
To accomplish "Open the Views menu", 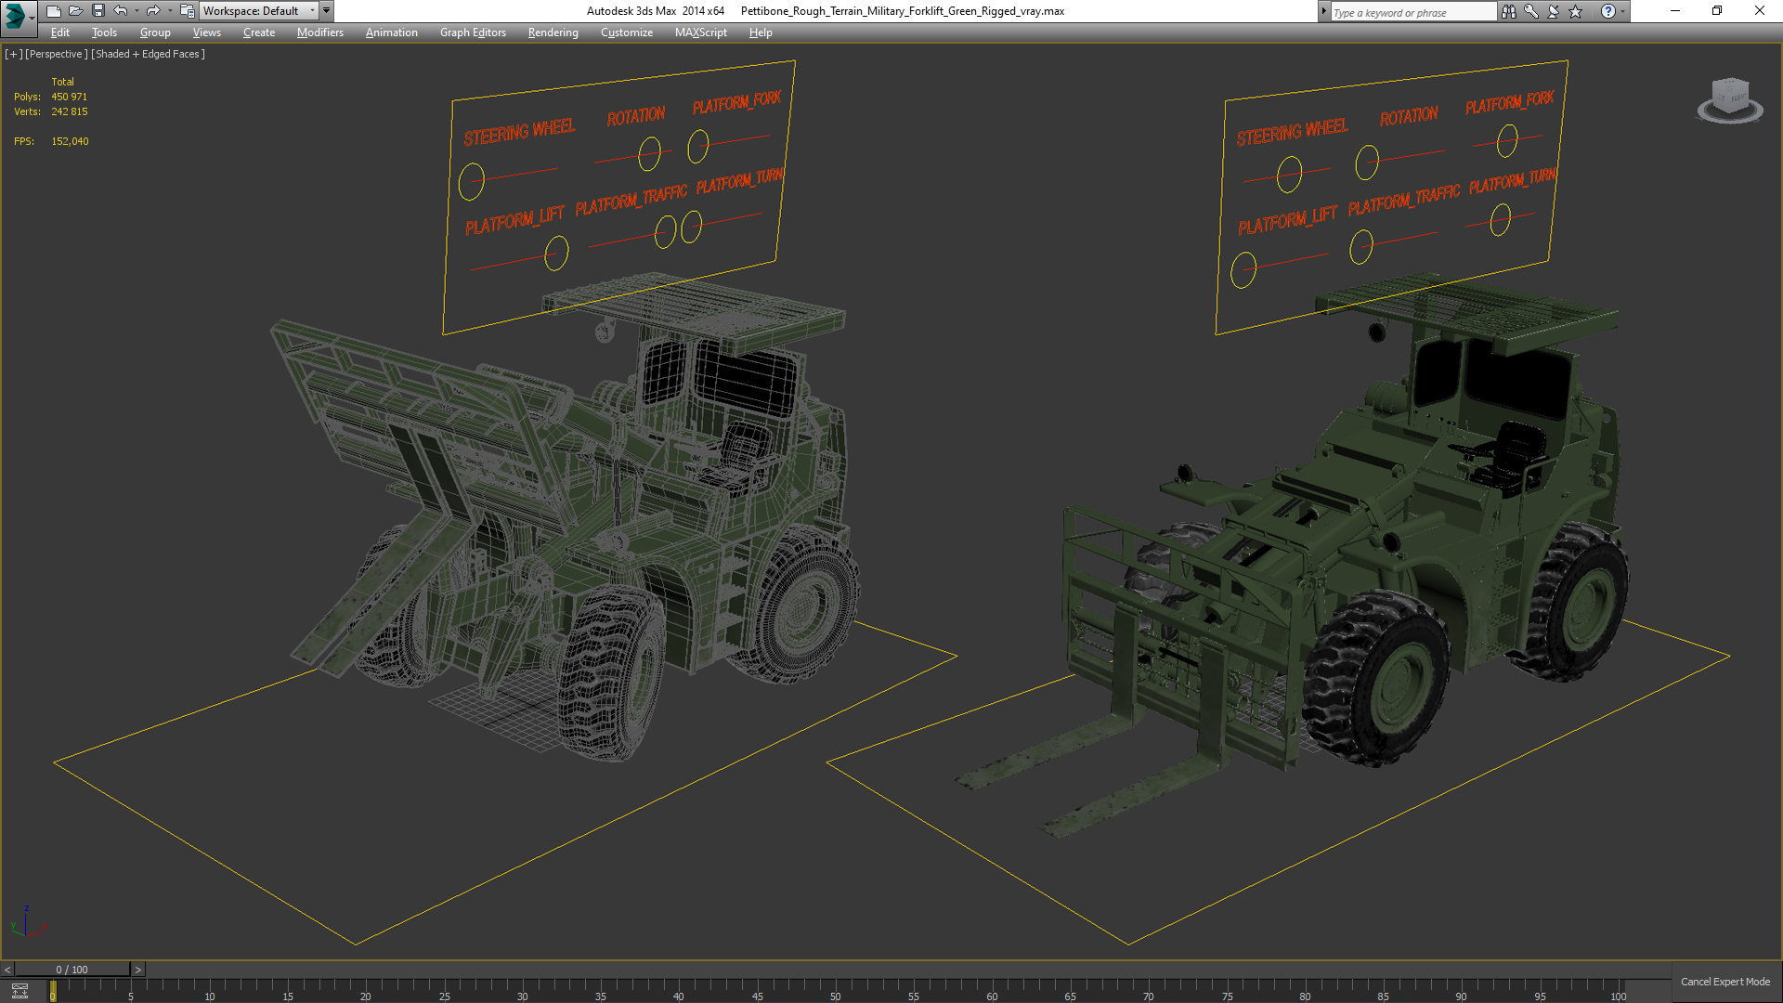I will [x=206, y=33].
